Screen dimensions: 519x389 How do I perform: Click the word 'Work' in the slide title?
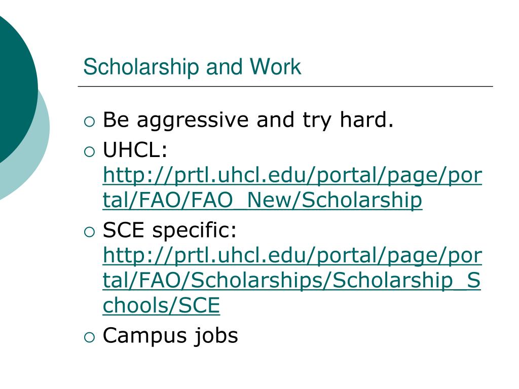275,67
